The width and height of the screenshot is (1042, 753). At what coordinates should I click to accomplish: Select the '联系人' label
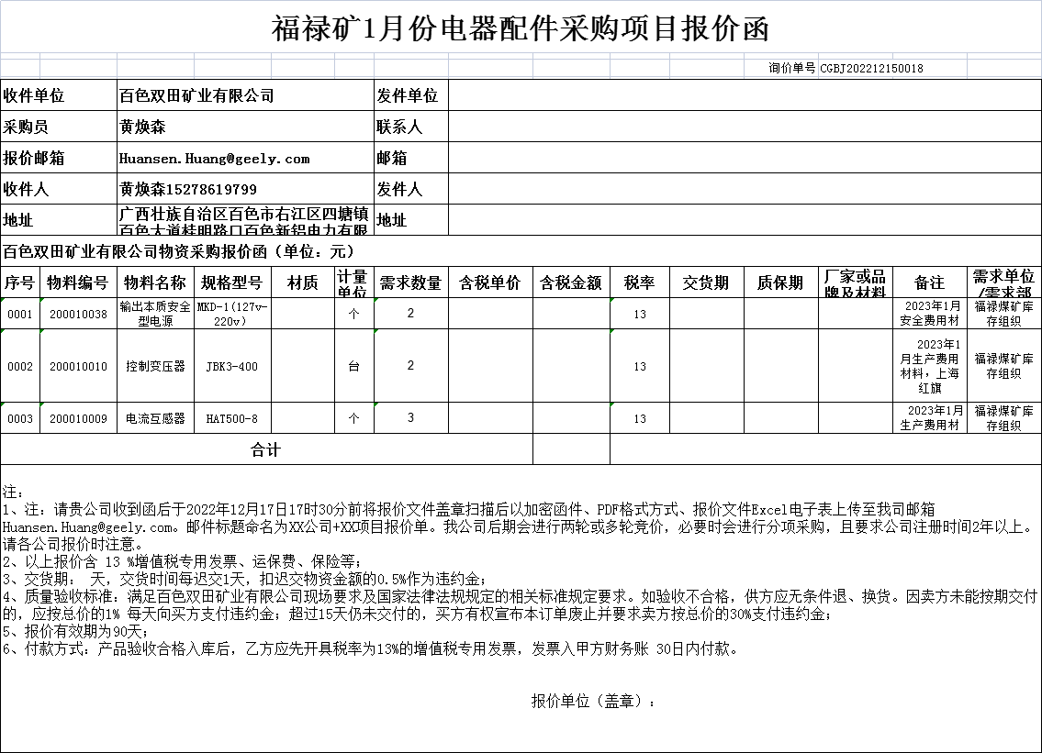[x=411, y=127]
